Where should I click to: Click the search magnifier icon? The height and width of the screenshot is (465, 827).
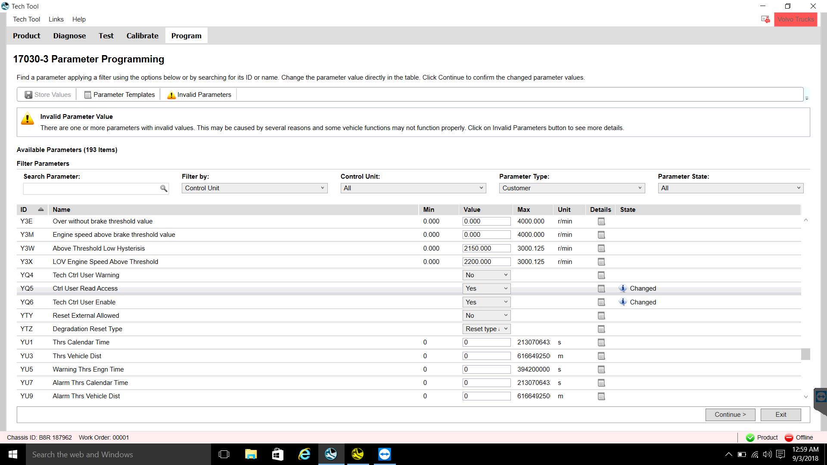coord(164,189)
